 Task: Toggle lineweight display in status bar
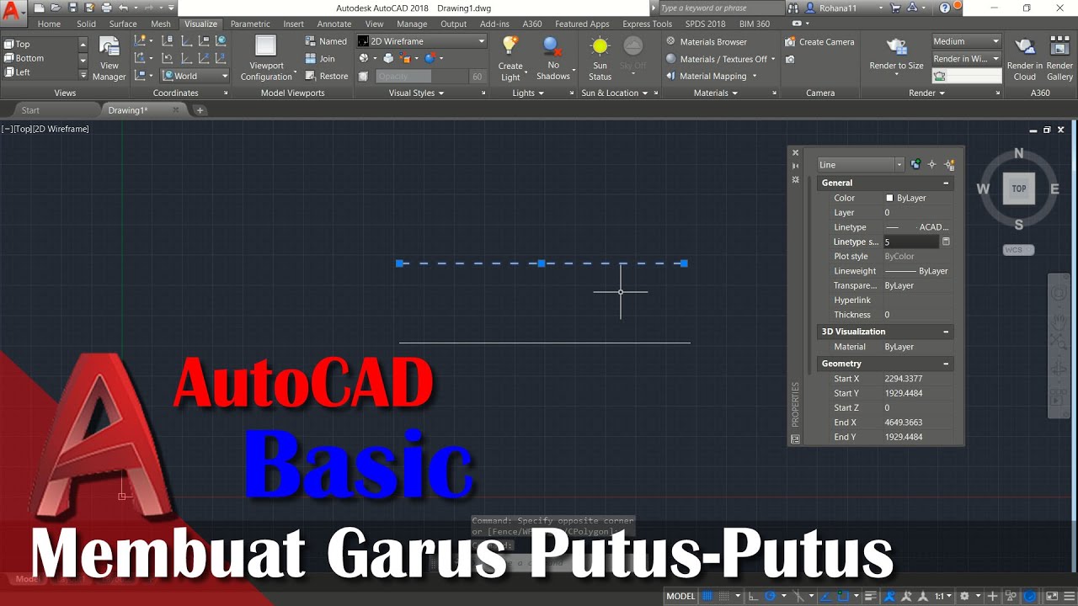871,596
